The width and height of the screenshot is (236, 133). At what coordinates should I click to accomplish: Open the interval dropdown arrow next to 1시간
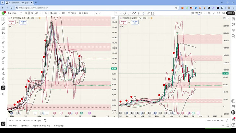41,13
